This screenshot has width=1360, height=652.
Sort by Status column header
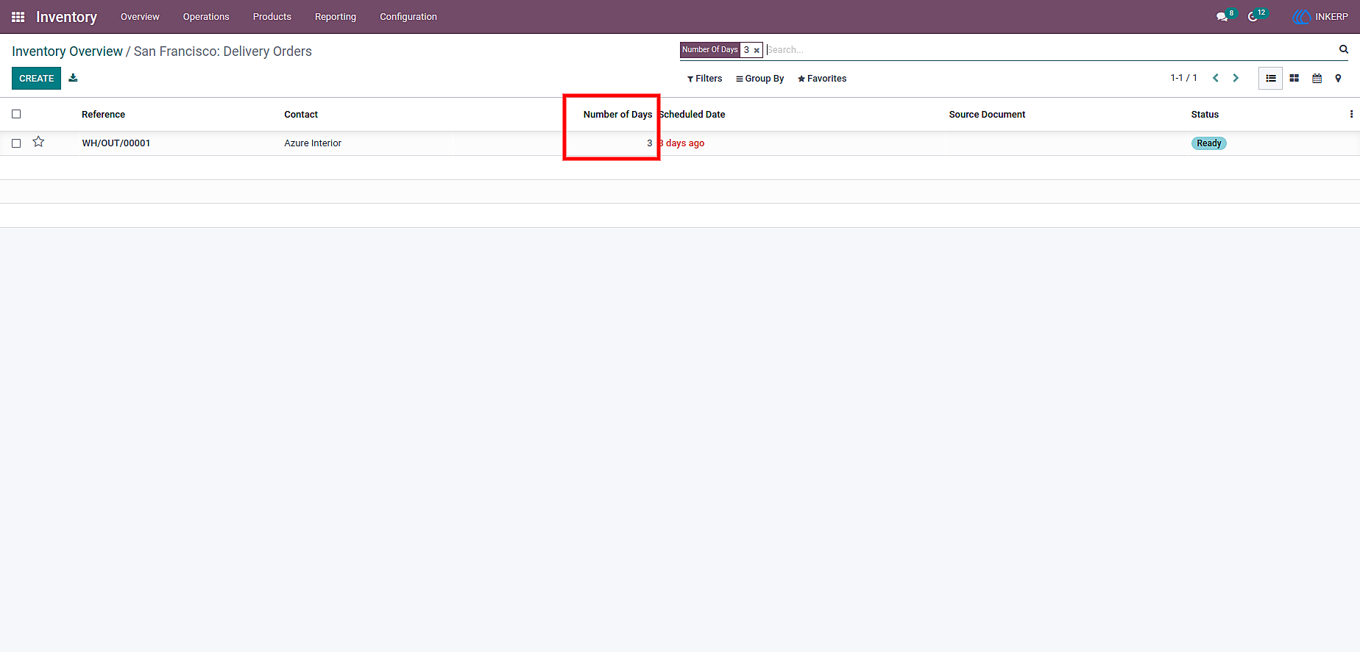1205,115
